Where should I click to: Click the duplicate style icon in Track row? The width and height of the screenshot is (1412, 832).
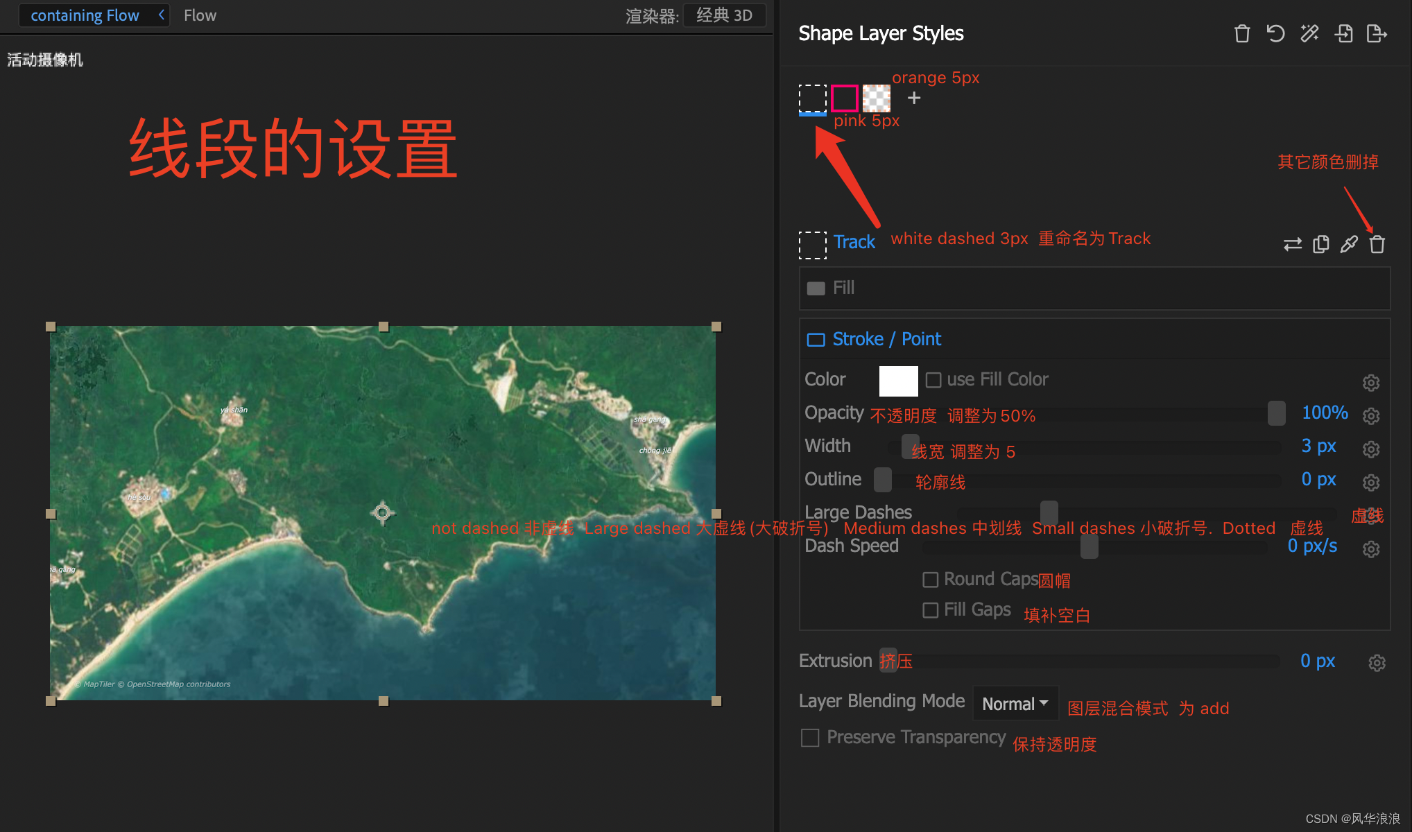pyautogui.click(x=1321, y=244)
